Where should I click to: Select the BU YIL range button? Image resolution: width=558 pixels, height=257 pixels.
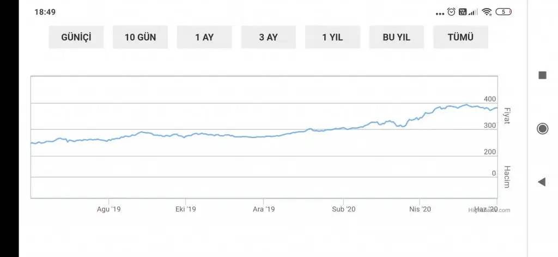pyautogui.click(x=397, y=37)
